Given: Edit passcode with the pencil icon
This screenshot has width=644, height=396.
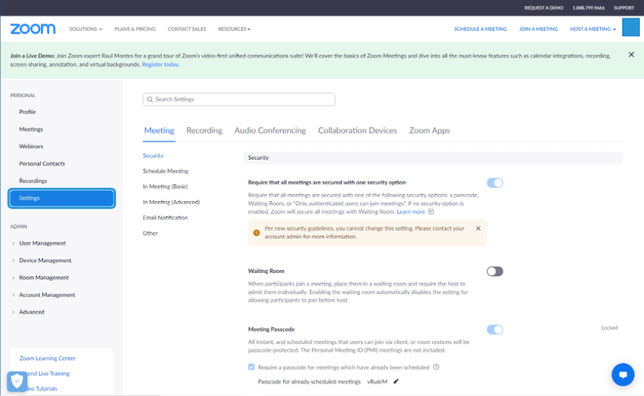Looking at the screenshot, I should pos(396,381).
